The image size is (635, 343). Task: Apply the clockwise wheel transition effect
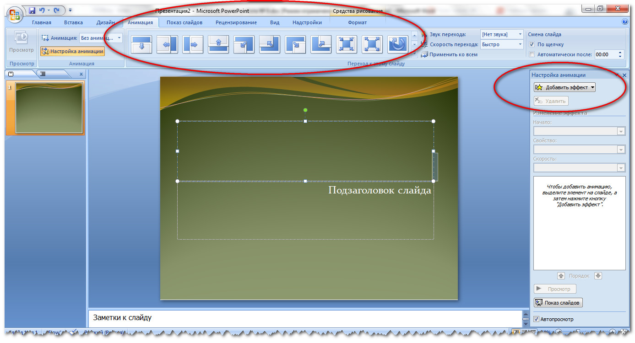(x=398, y=44)
